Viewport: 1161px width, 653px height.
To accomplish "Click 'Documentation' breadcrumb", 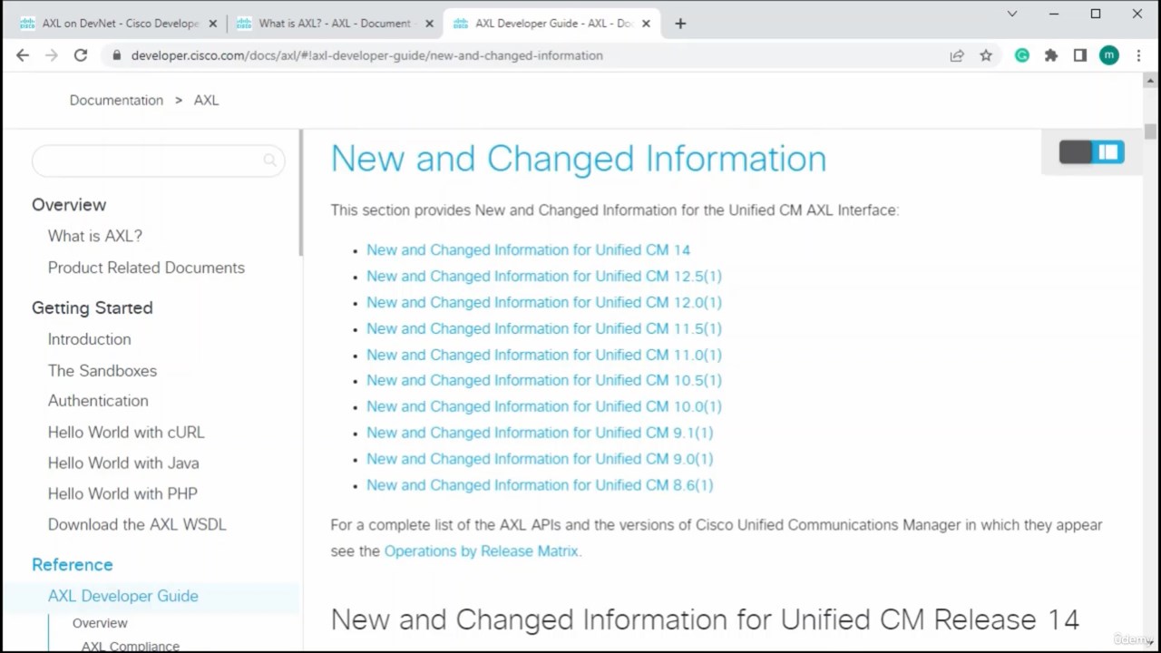I will tap(116, 100).
